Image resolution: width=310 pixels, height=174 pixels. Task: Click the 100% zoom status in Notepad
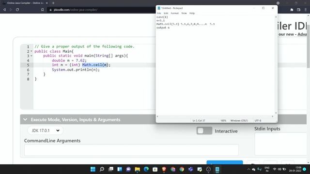pos(223,120)
